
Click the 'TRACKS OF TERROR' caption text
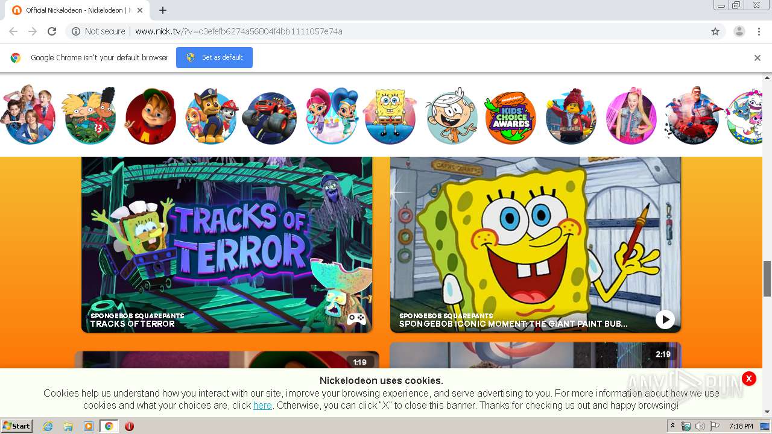133,324
